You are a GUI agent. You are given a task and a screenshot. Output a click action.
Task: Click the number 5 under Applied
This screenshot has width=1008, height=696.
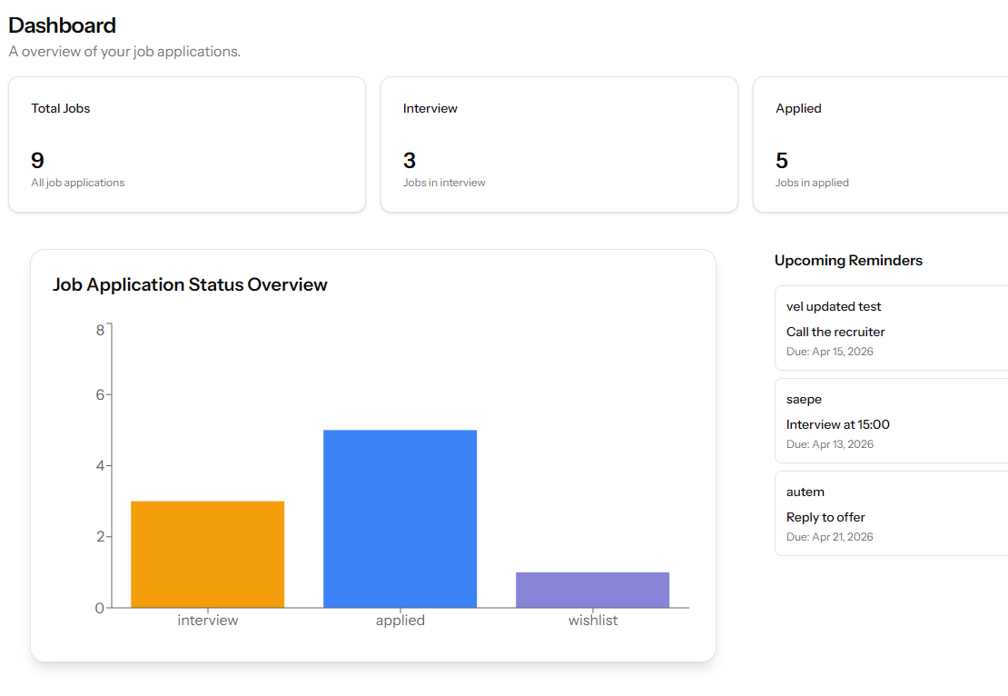782,160
